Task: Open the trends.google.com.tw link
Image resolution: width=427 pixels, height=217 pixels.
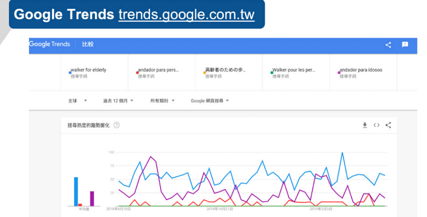Action: tap(186, 14)
